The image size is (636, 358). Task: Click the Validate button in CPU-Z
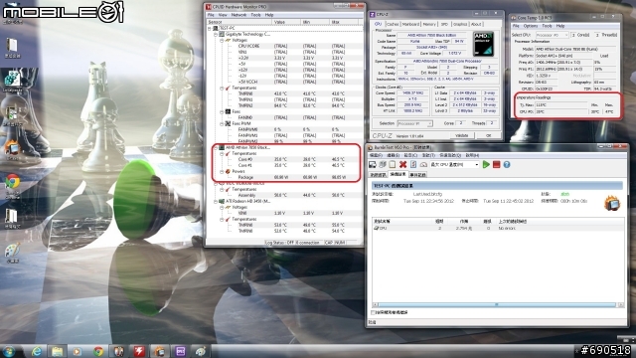462,135
